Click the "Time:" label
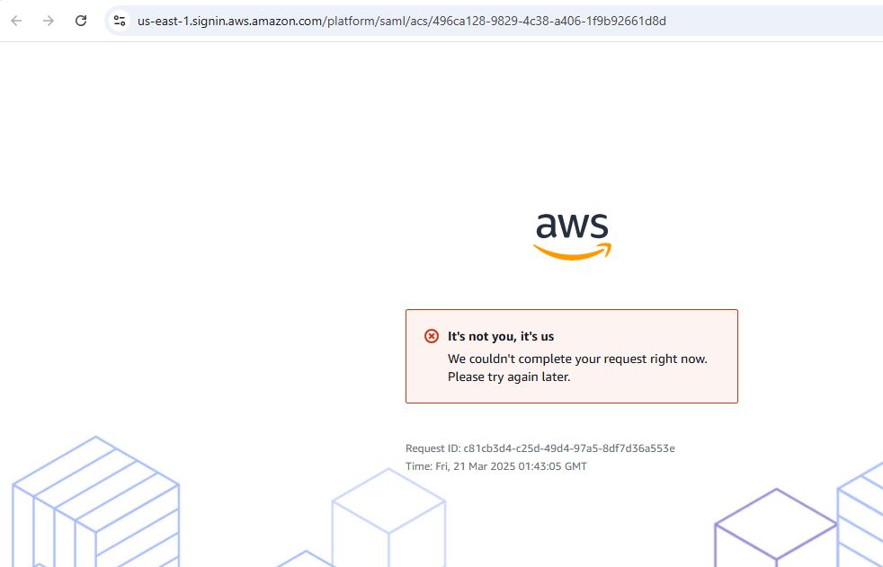The width and height of the screenshot is (883, 567). (418, 466)
